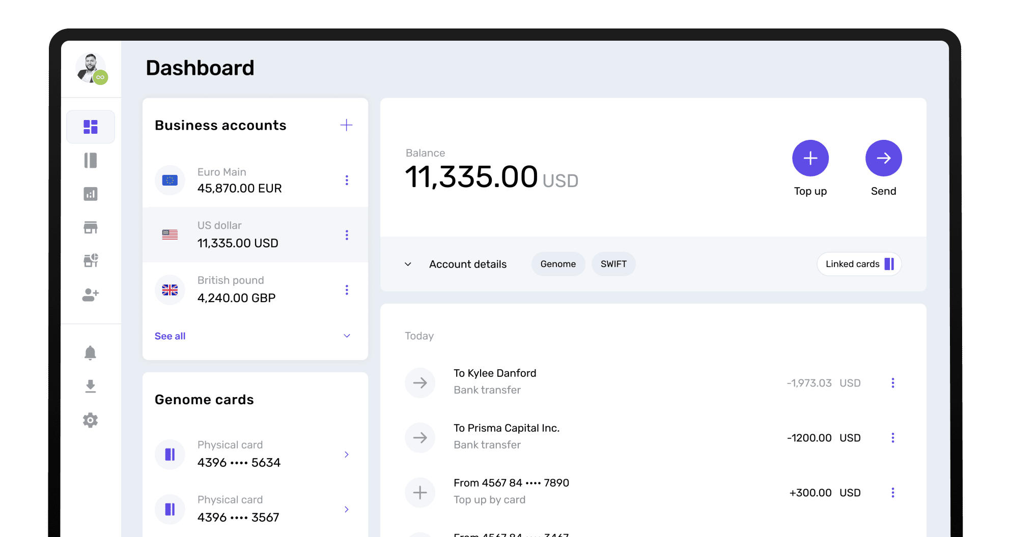1010x537 pixels.
Task: Click the plus icon to add business account
Action: tap(346, 125)
